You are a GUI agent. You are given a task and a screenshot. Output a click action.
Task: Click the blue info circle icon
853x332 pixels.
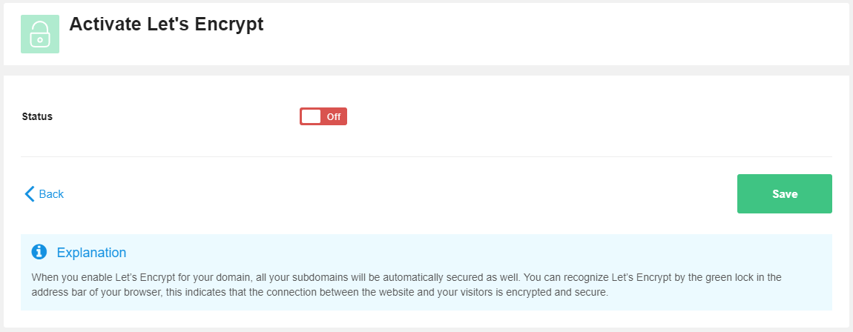(x=39, y=251)
